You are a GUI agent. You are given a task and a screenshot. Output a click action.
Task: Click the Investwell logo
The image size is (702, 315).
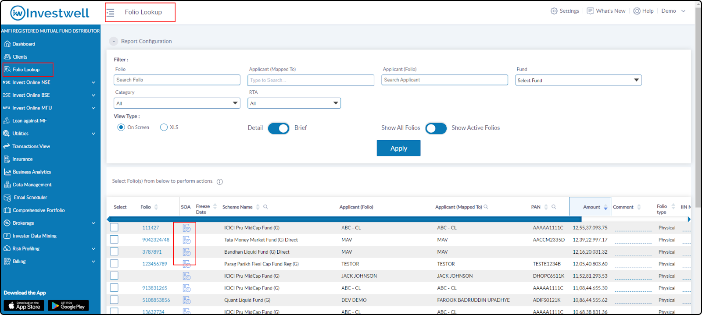pos(50,13)
